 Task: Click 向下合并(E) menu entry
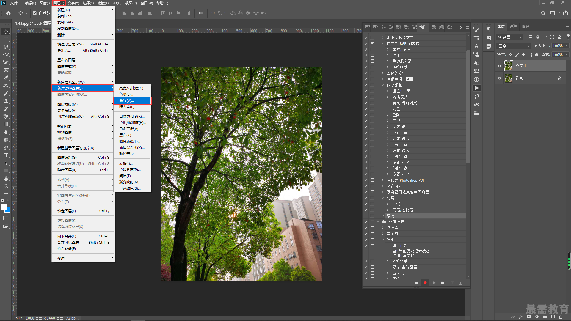[x=83, y=236]
